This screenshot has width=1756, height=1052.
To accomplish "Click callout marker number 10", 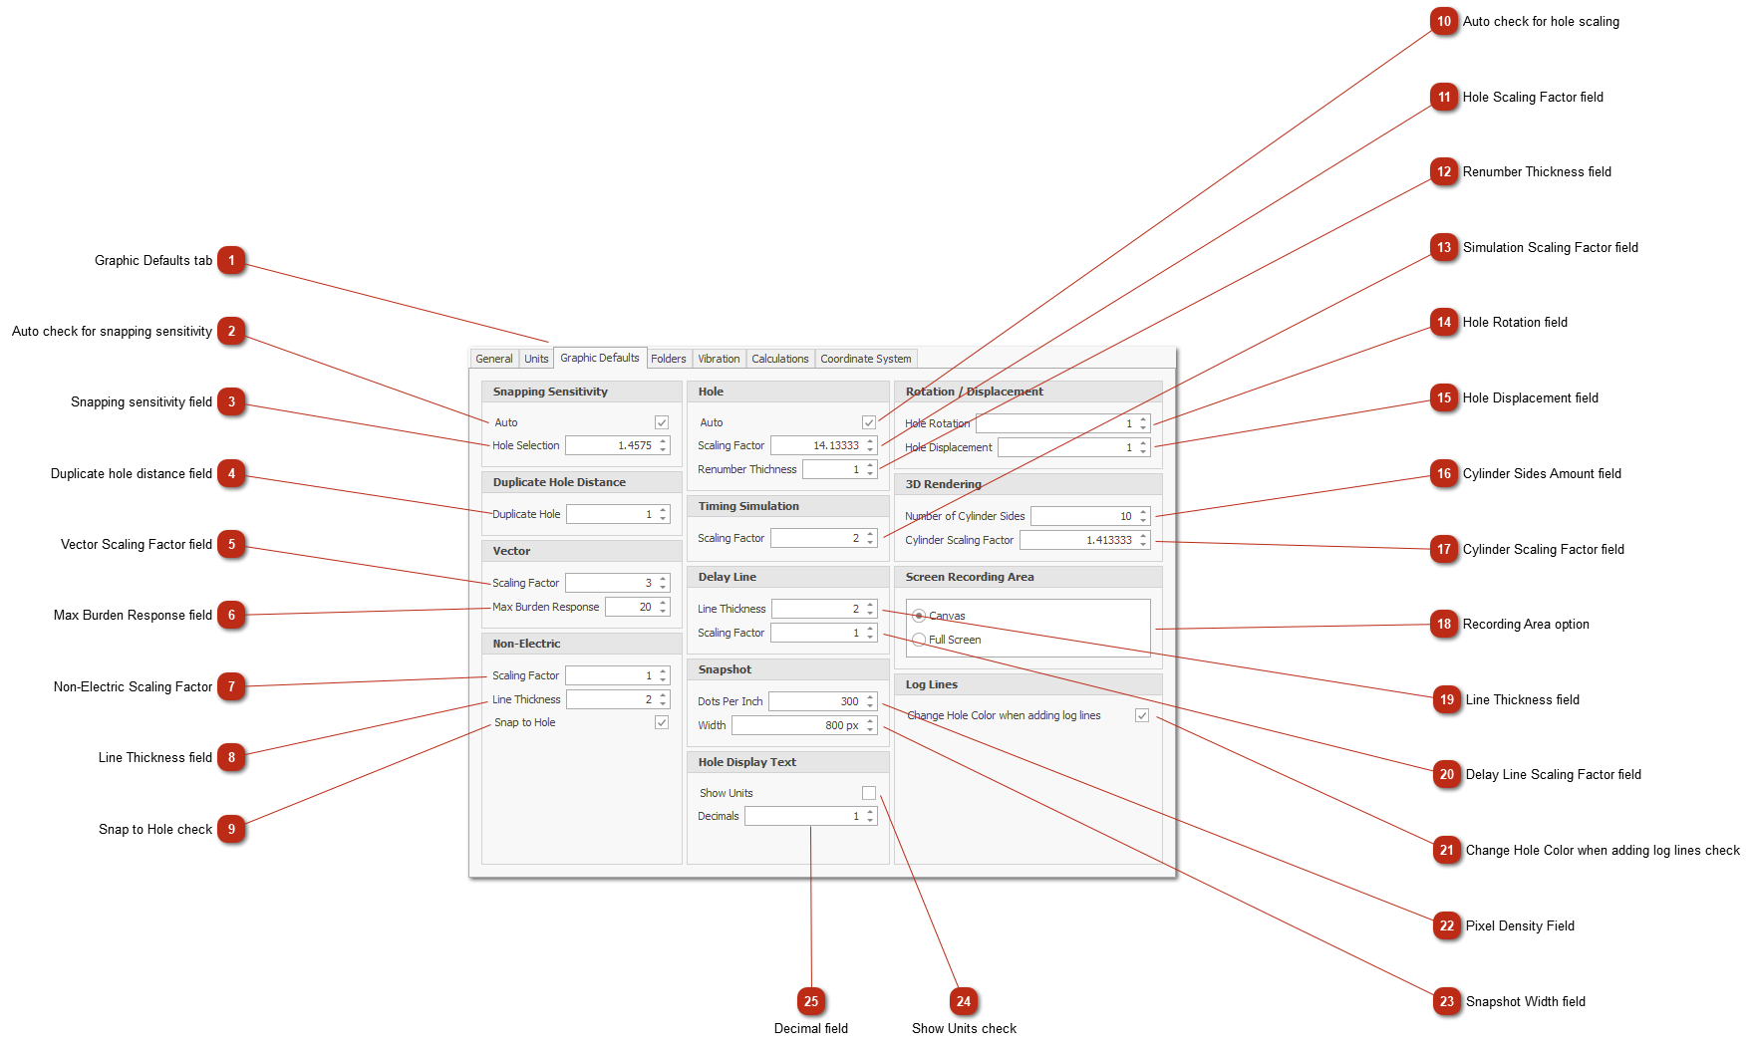I will click(x=1444, y=21).
